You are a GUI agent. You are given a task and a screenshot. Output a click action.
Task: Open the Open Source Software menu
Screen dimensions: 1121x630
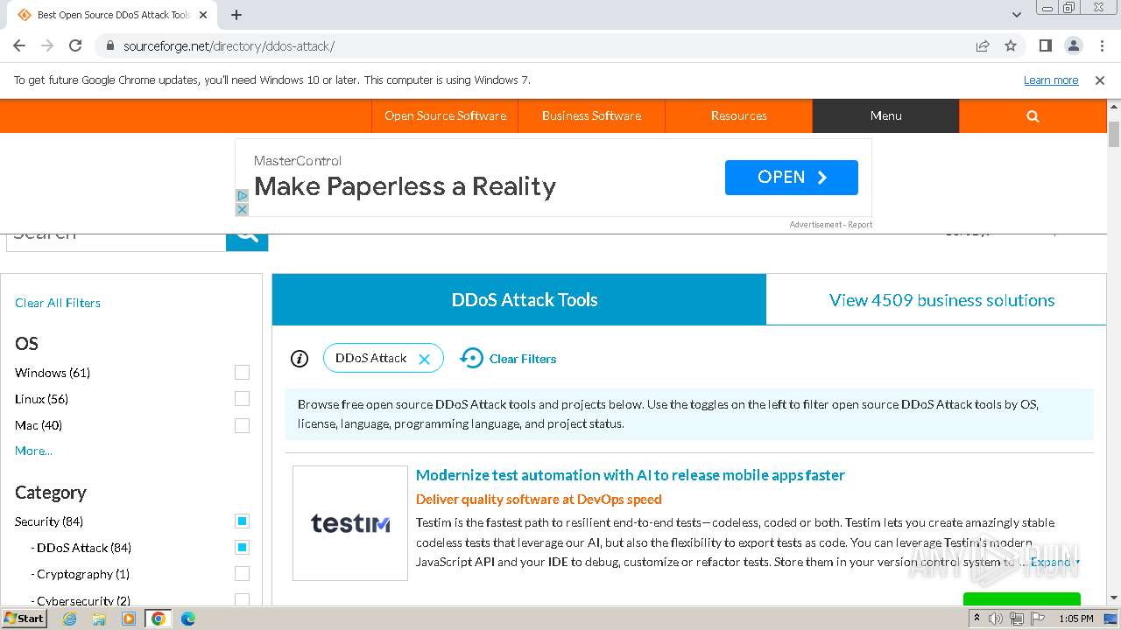click(x=445, y=115)
